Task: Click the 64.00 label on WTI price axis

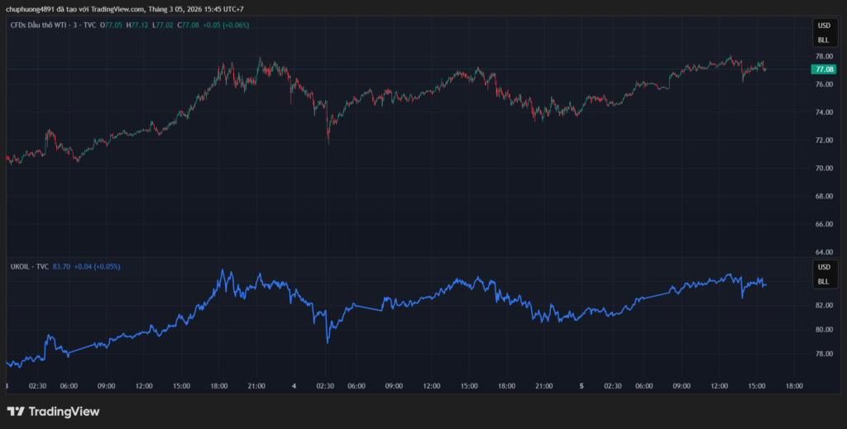Action: pyautogui.click(x=823, y=252)
